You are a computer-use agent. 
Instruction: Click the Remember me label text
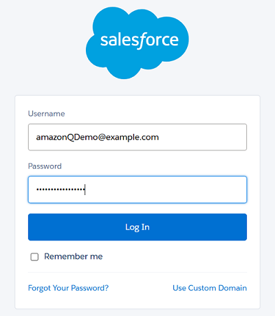click(74, 256)
